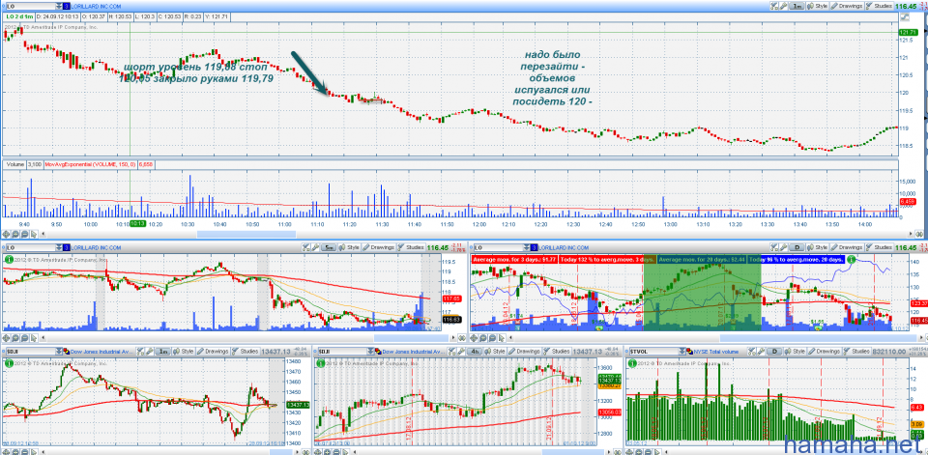Click pan icon below daily LO chart
The width and height of the screenshot is (928, 455).
[x=475, y=338]
